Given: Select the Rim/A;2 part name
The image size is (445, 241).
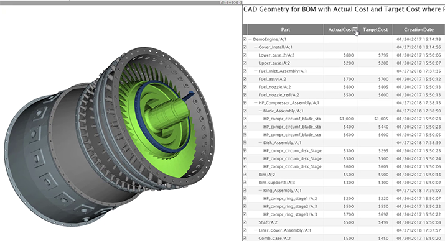Looking at the screenshot, I should click(x=266, y=175).
